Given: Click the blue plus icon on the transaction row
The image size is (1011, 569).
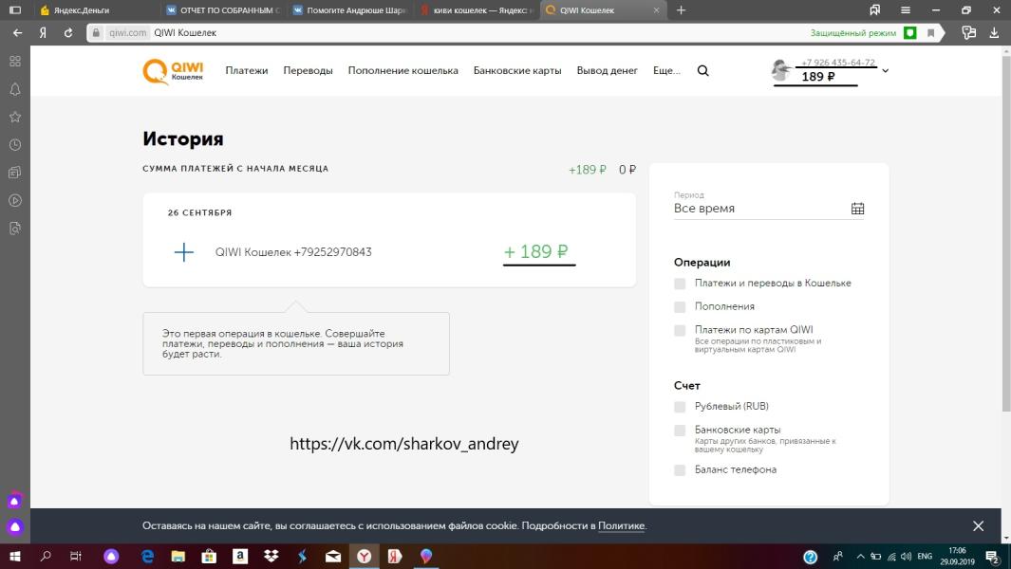Looking at the screenshot, I should (184, 252).
